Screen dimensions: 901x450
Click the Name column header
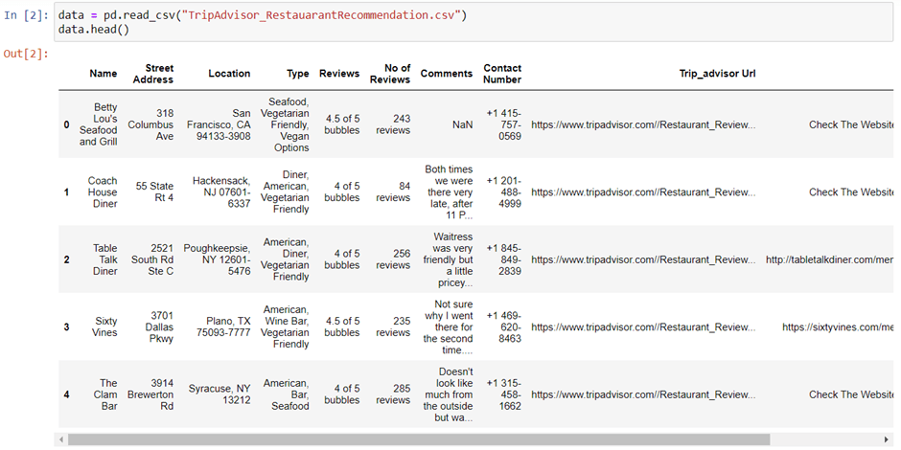pos(104,74)
